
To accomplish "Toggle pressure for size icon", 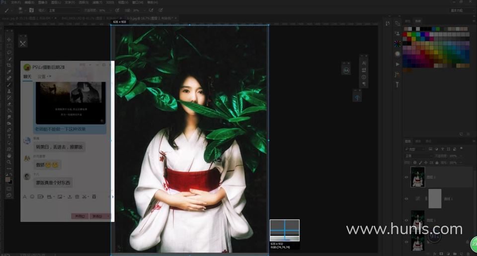I will point(160,10).
